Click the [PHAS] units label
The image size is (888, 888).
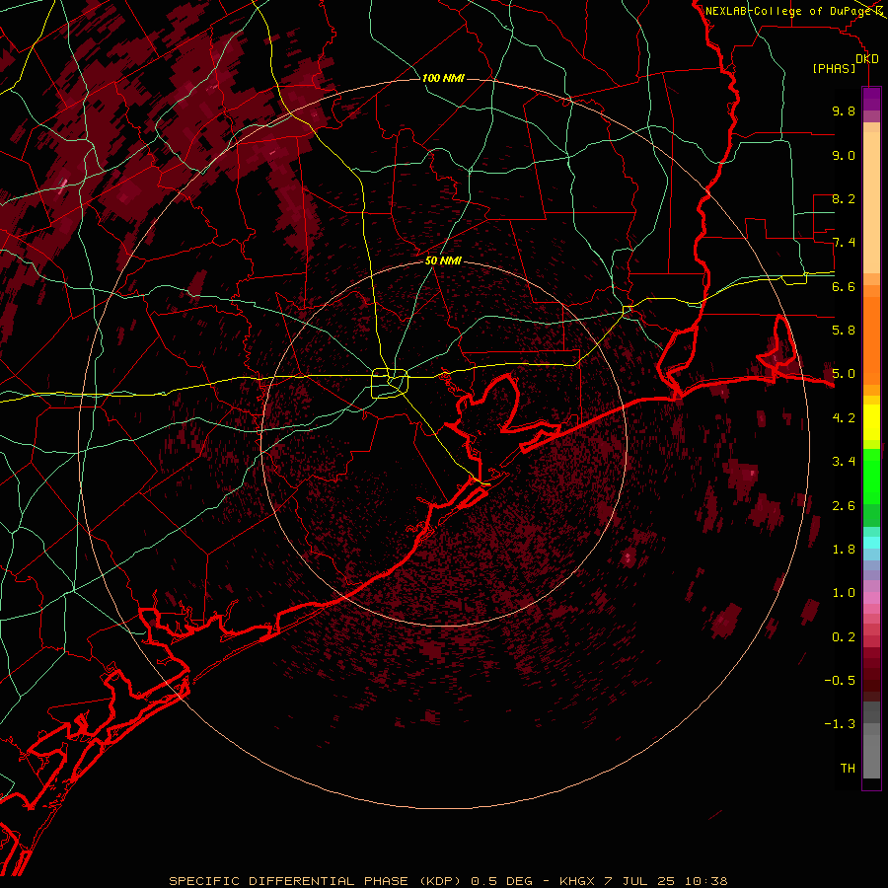point(834,68)
